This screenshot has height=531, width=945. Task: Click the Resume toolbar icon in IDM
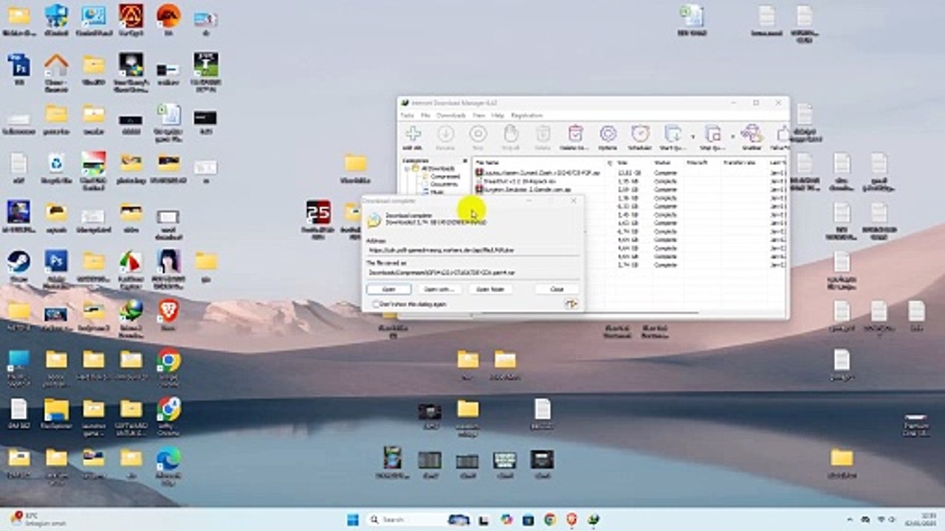pyautogui.click(x=445, y=133)
